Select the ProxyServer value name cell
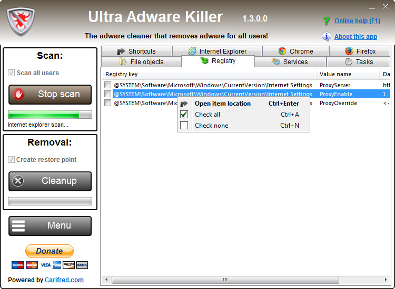 click(x=335, y=85)
